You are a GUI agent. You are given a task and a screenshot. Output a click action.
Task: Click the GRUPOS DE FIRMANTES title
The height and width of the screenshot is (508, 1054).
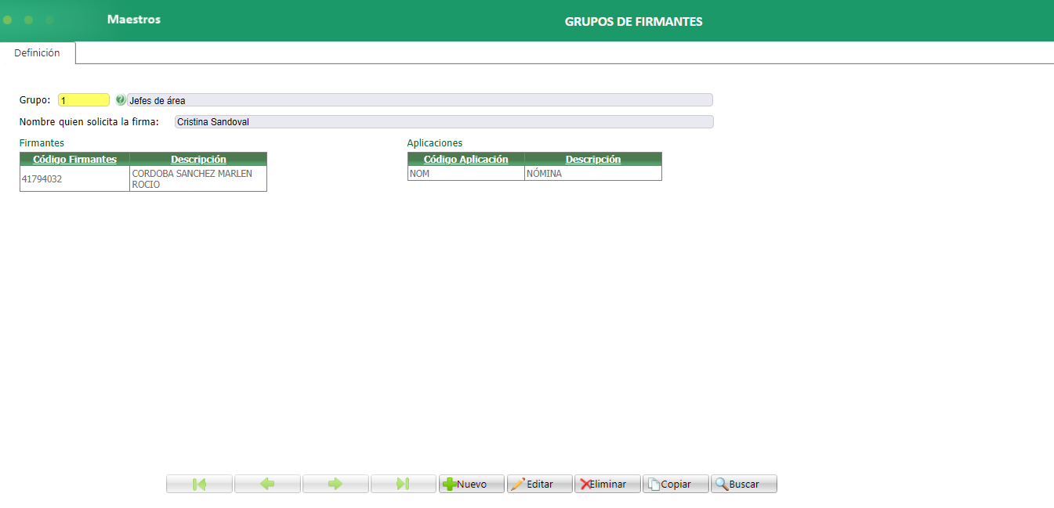[633, 22]
